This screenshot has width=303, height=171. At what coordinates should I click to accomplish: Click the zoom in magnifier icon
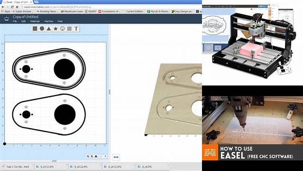click(x=88, y=156)
